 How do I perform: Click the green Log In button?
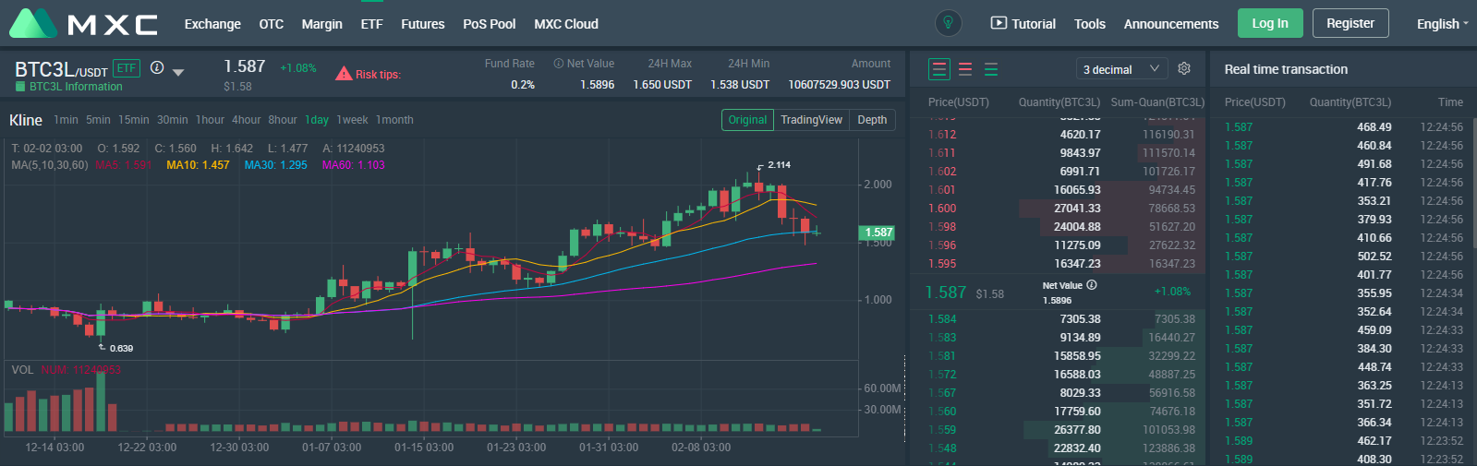click(1270, 23)
